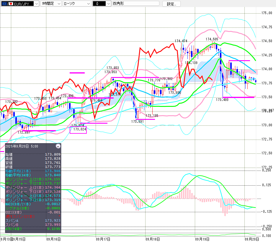Minimize the price data info panel
This screenshot has height=242, width=276.
(58, 146)
